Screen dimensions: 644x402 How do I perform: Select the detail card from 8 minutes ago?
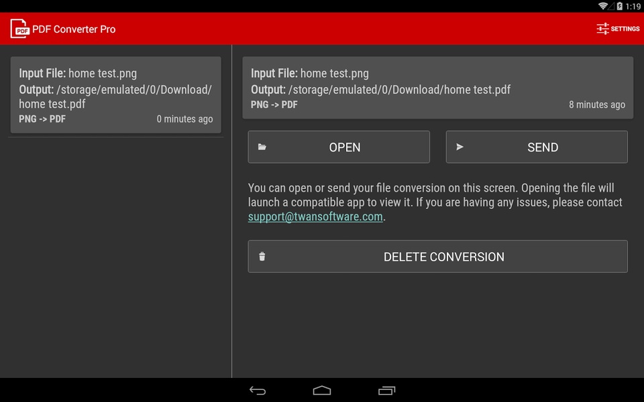click(438, 88)
